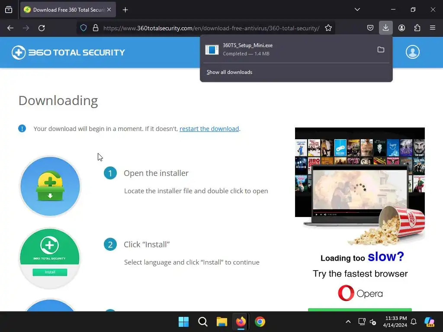Click the Click “Install” step heading
This screenshot has width=443, height=332.
click(147, 245)
